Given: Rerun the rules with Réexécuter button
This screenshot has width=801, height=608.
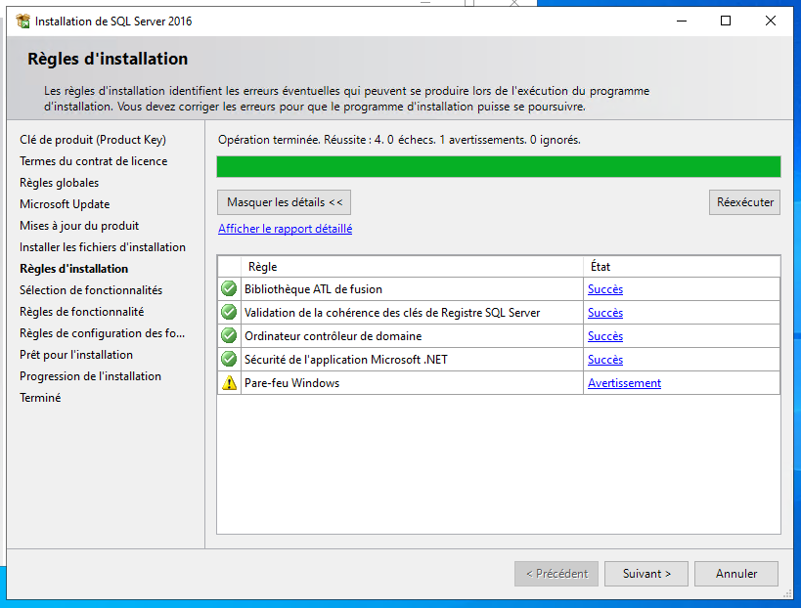Looking at the screenshot, I should [x=745, y=202].
